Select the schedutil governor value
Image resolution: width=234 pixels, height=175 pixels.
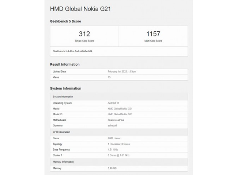click(x=112, y=125)
